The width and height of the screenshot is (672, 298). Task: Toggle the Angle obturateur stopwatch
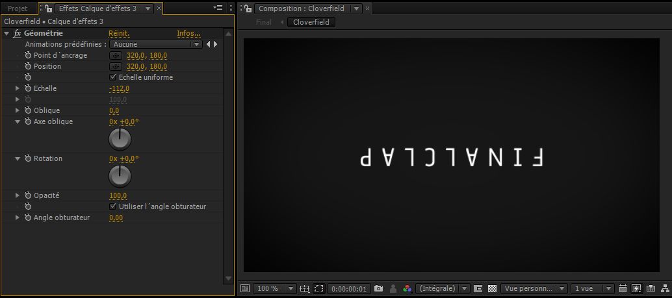(29, 217)
